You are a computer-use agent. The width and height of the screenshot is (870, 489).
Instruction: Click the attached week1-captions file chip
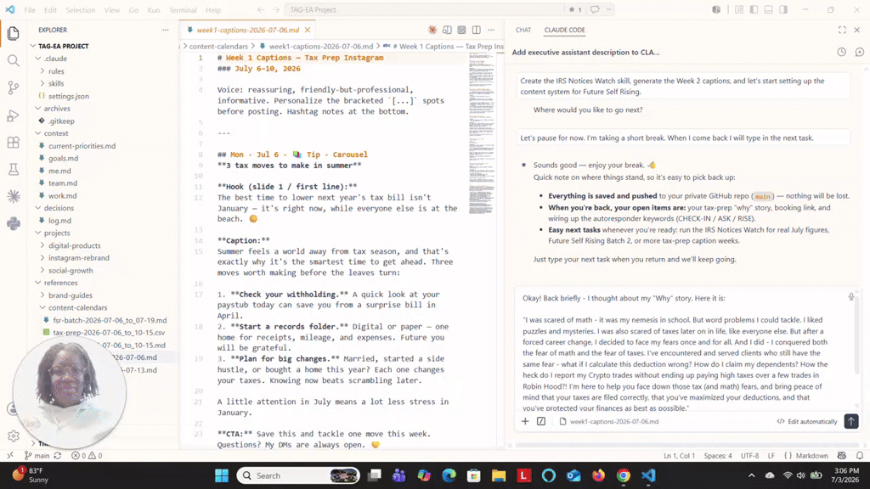pyautogui.click(x=608, y=421)
